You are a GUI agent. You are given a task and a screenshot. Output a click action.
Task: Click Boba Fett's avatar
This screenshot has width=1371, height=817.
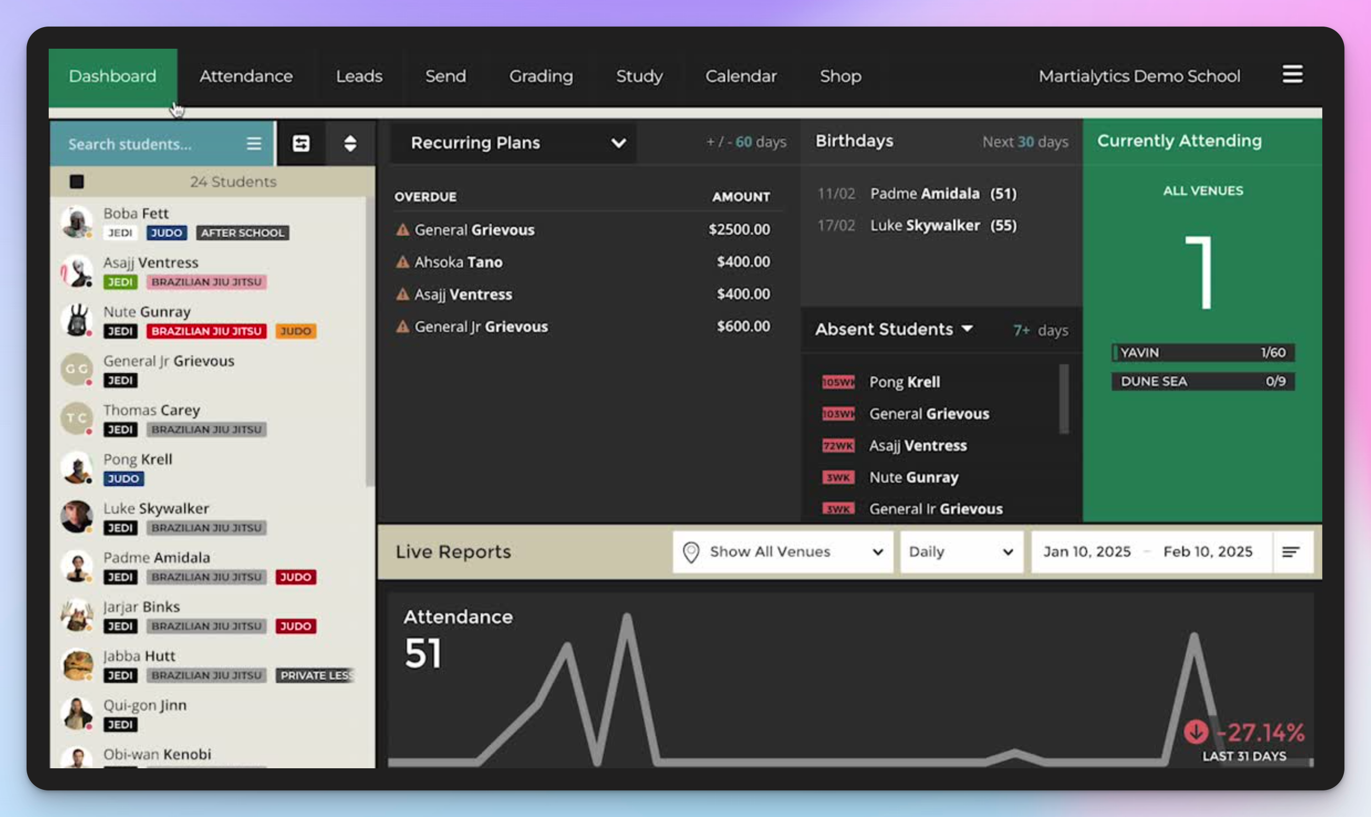(76, 222)
